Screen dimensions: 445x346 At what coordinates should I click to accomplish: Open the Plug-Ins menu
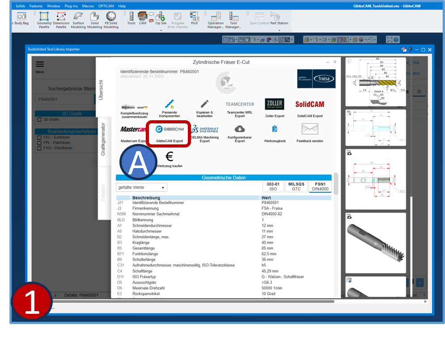click(x=71, y=6)
